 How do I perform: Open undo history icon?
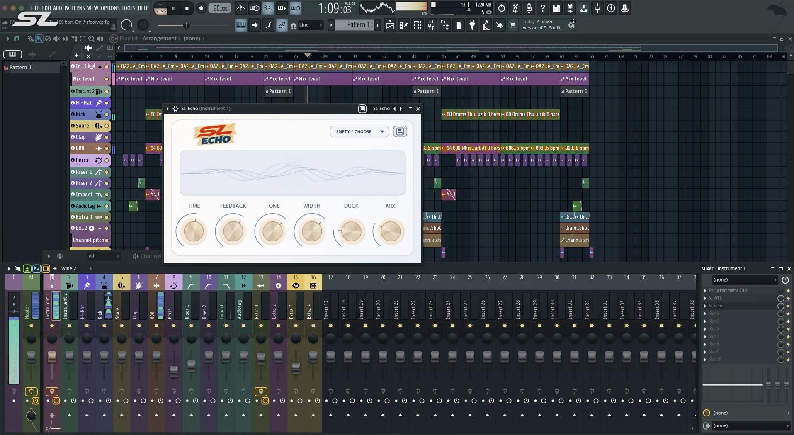click(x=502, y=8)
